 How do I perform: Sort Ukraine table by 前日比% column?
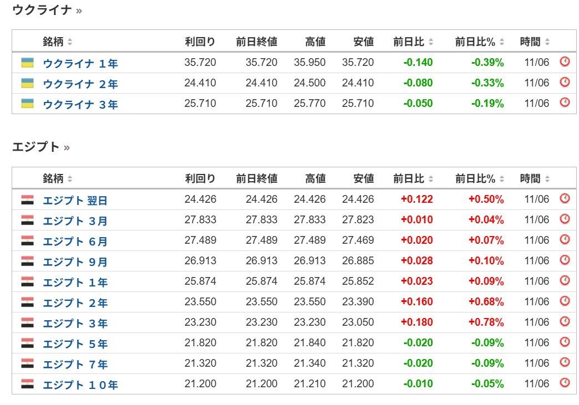coord(480,42)
